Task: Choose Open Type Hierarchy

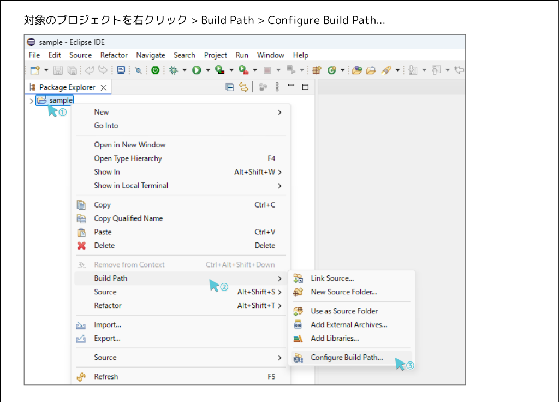Action: (181, 159)
